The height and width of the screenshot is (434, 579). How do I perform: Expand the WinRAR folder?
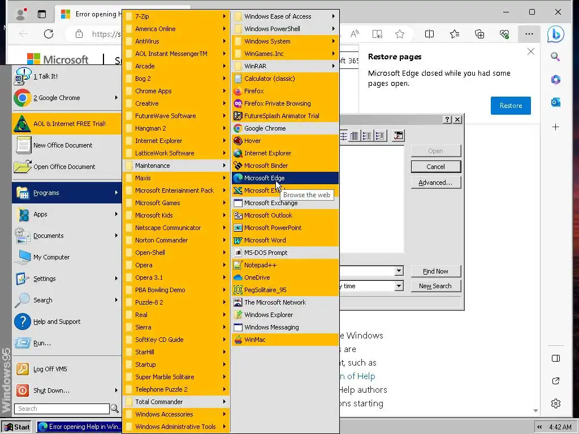285,66
